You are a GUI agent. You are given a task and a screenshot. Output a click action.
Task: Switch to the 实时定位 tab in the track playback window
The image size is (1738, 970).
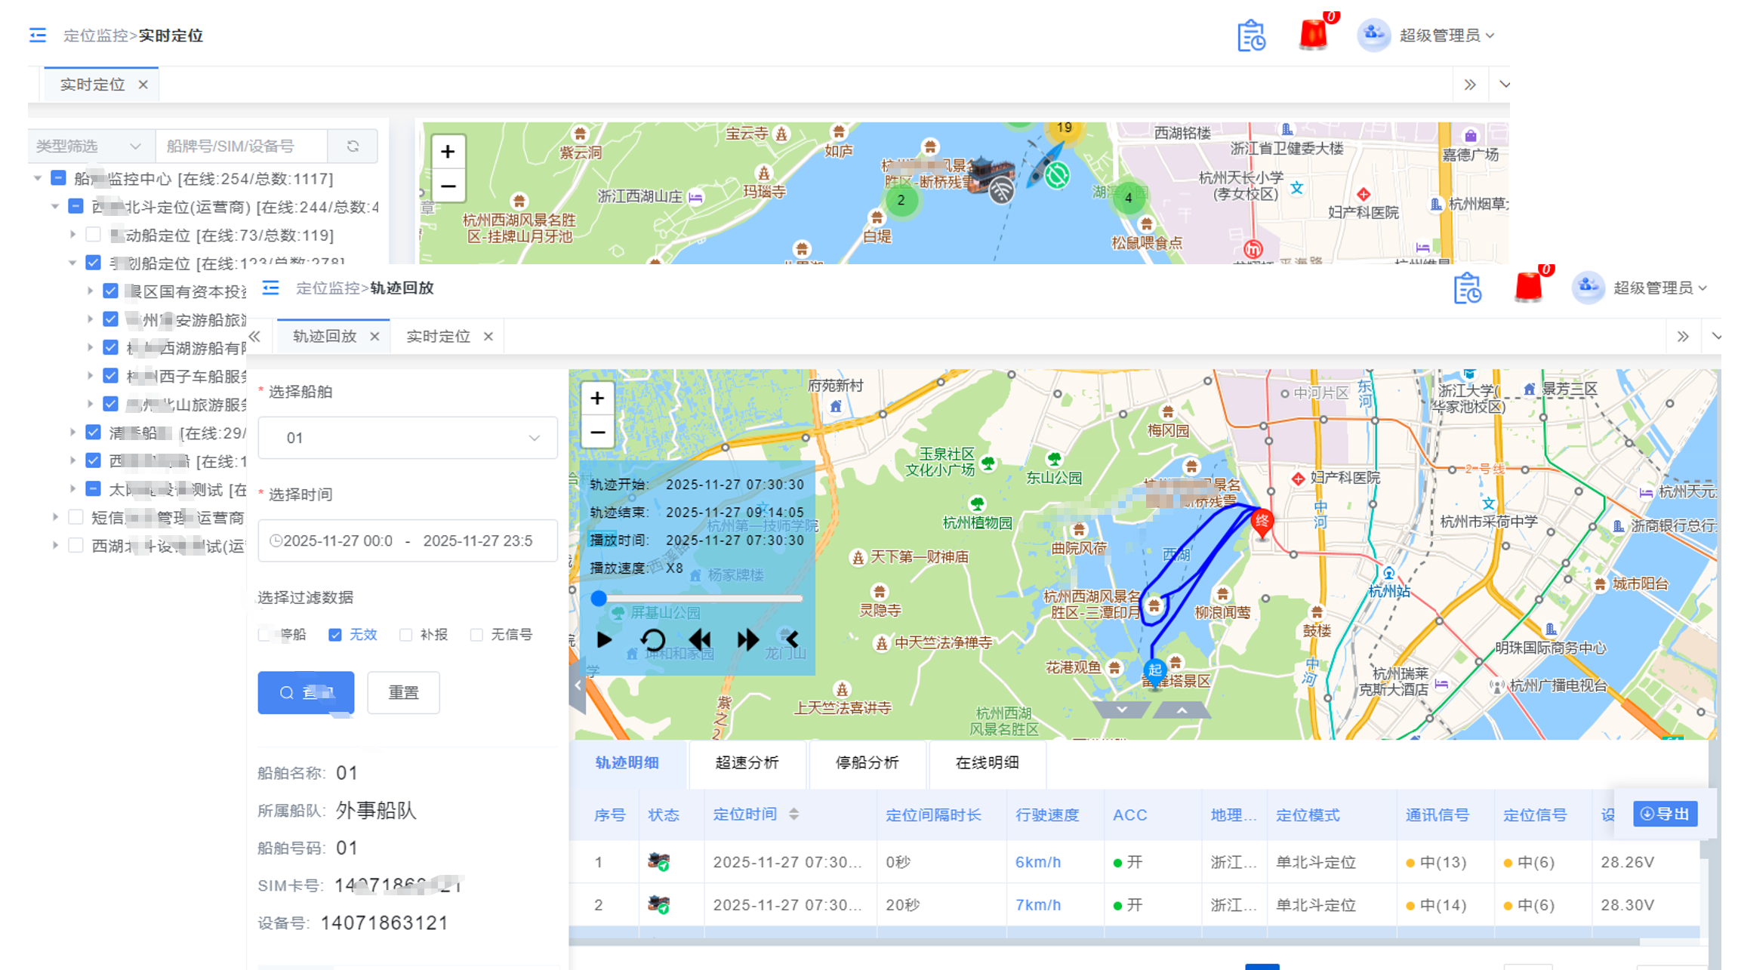point(439,337)
